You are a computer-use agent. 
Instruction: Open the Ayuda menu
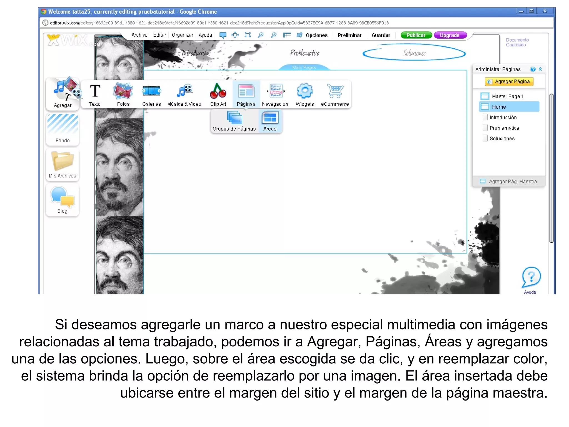click(205, 35)
